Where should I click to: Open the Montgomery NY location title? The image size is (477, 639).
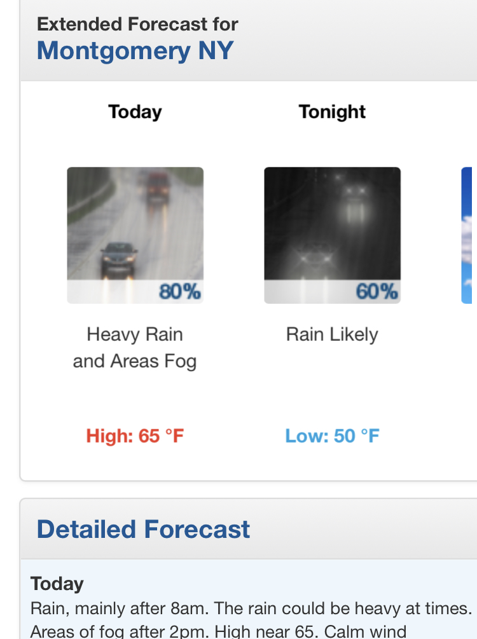pos(135,51)
